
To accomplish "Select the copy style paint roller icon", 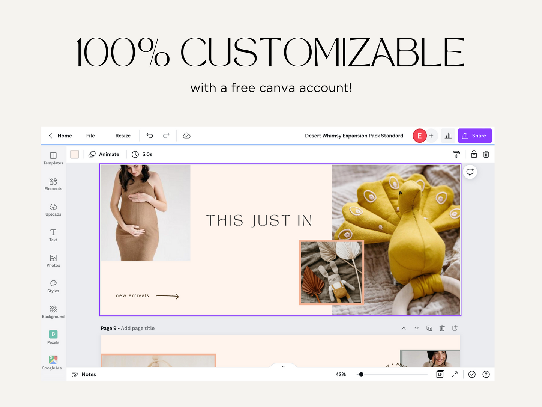I will click(x=456, y=154).
